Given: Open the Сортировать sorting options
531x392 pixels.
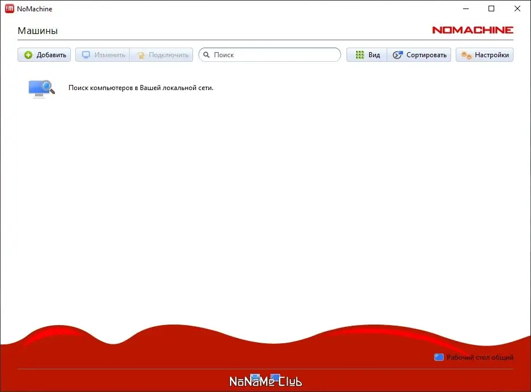Looking at the screenshot, I should tap(419, 55).
